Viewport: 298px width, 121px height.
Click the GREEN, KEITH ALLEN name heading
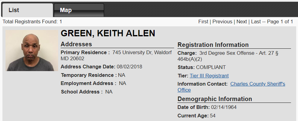[108, 33]
